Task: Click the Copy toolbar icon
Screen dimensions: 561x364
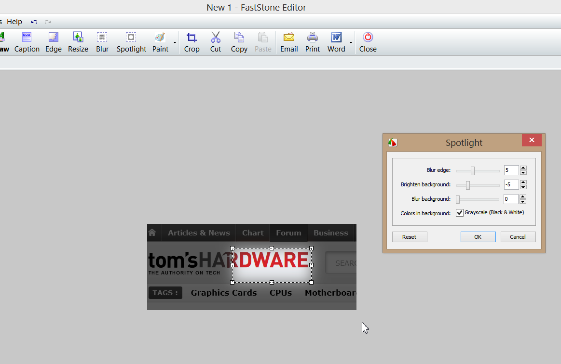Action: point(239,38)
